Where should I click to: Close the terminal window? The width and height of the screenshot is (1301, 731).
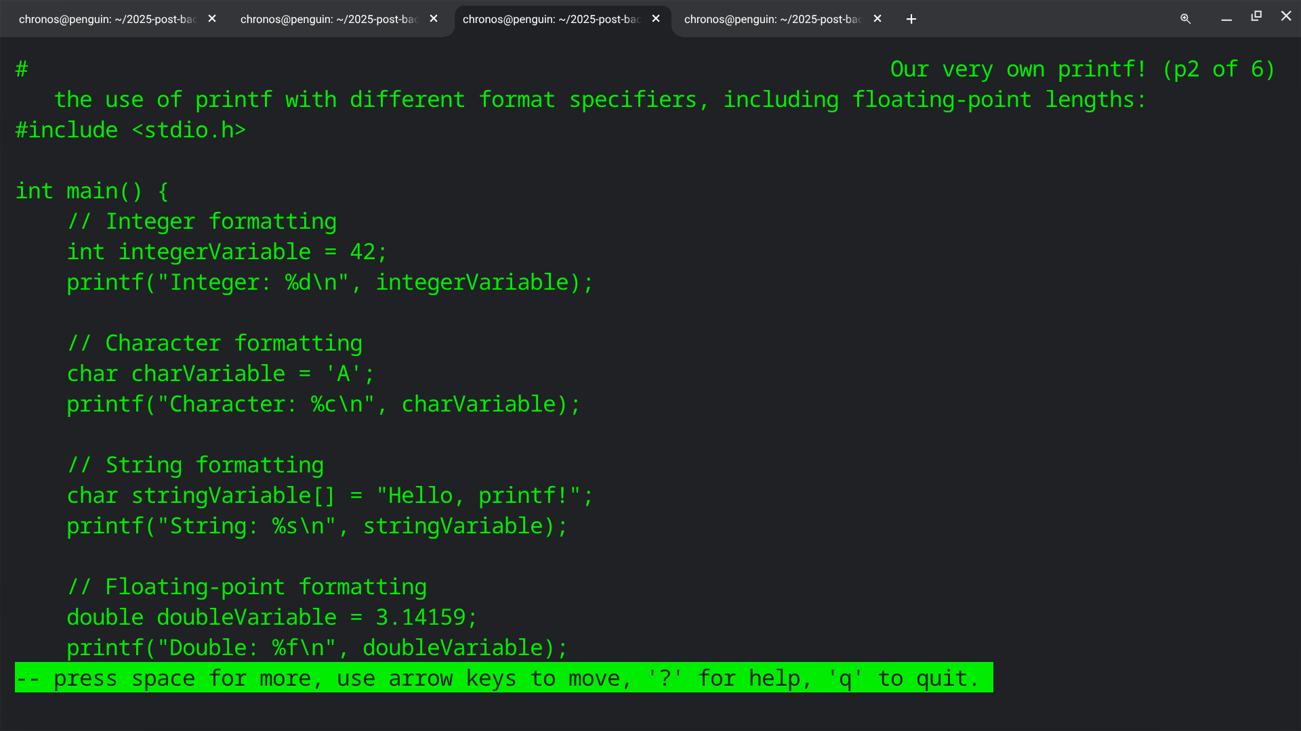(1285, 16)
